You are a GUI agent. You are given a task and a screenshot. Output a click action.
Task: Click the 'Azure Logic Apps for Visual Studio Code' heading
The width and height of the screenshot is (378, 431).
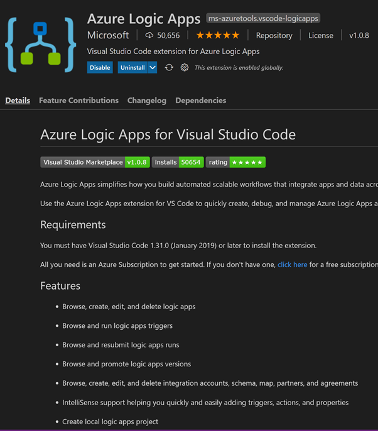click(x=168, y=134)
